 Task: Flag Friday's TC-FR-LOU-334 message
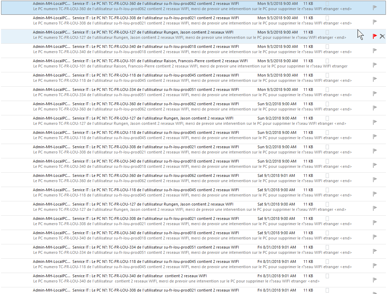375,251
